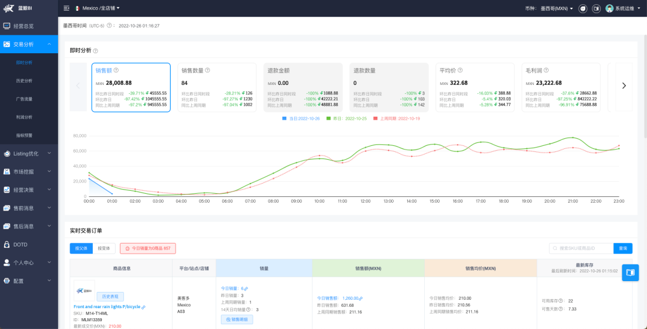Expand the 市场挖掘 sidebar section
Viewport: 647px width, 329px height.
click(x=29, y=172)
